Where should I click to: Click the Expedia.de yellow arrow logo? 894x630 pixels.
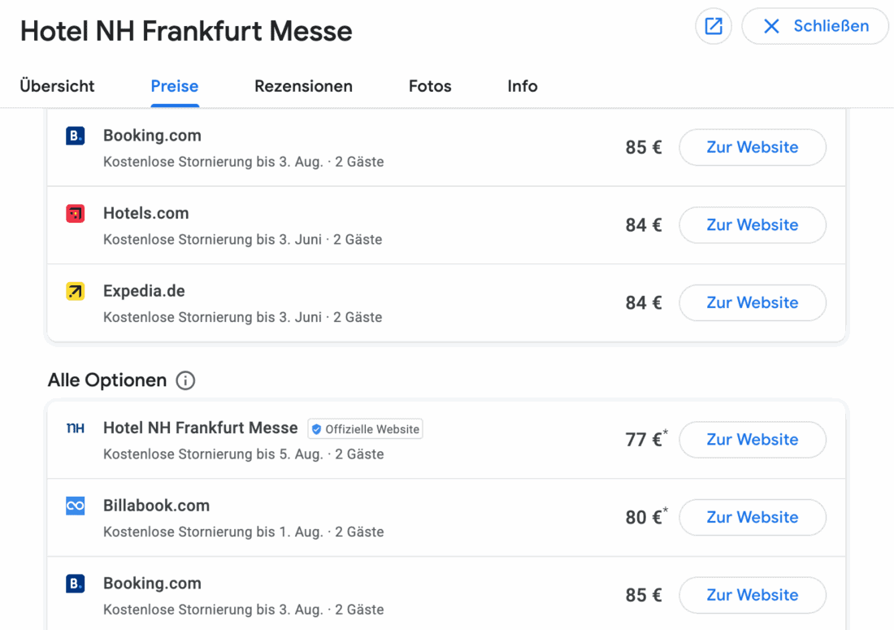click(x=76, y=291)
